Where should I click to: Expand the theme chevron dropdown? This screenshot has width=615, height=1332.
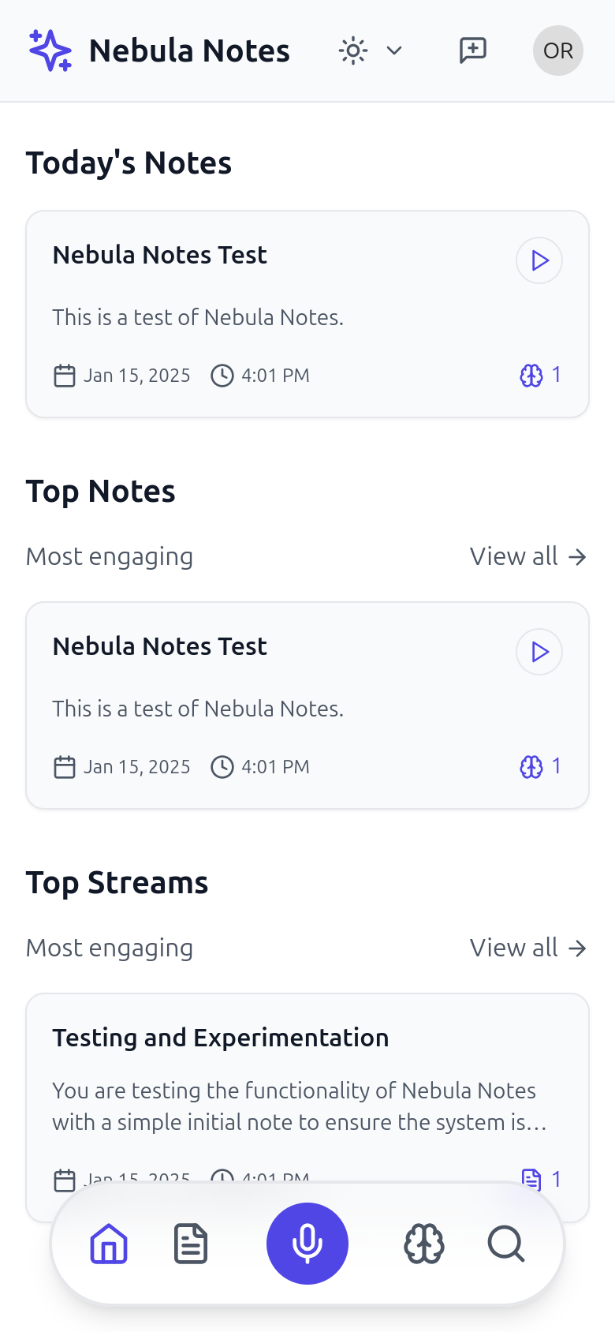point(394,51)
